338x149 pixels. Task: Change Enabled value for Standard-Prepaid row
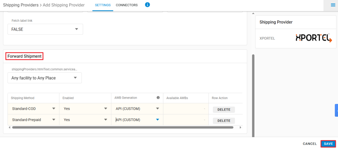(x=85, y=120)
